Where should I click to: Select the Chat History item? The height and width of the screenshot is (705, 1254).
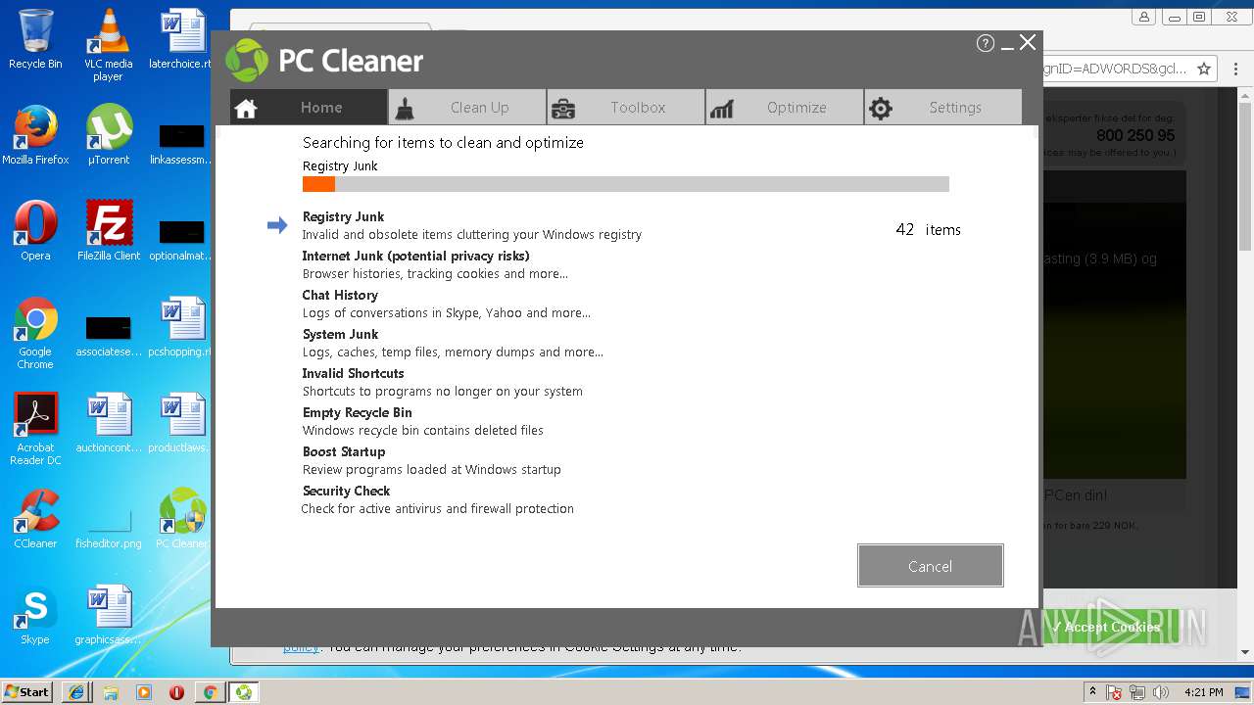(x=340, y=295)
